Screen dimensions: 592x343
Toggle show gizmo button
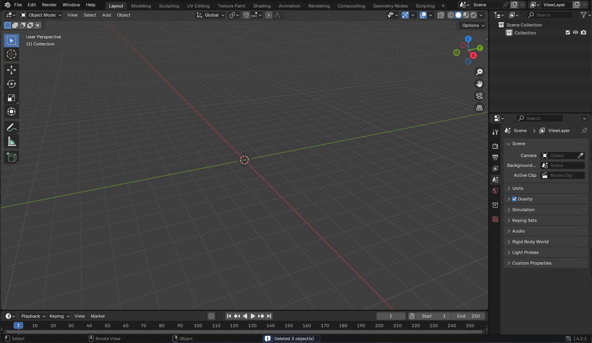pos(405,15)
